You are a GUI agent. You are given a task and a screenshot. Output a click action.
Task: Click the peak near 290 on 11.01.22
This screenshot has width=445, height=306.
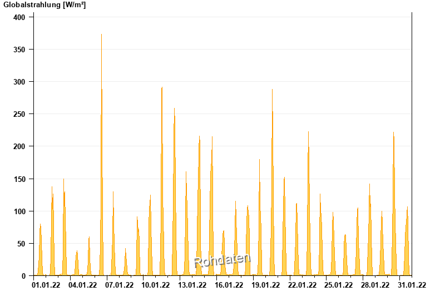tap(162, 181)
